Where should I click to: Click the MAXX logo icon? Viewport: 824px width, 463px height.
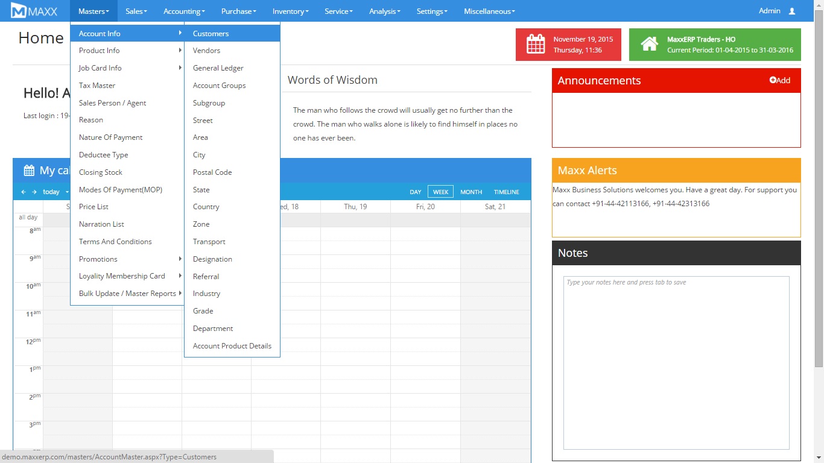(19, 11)
